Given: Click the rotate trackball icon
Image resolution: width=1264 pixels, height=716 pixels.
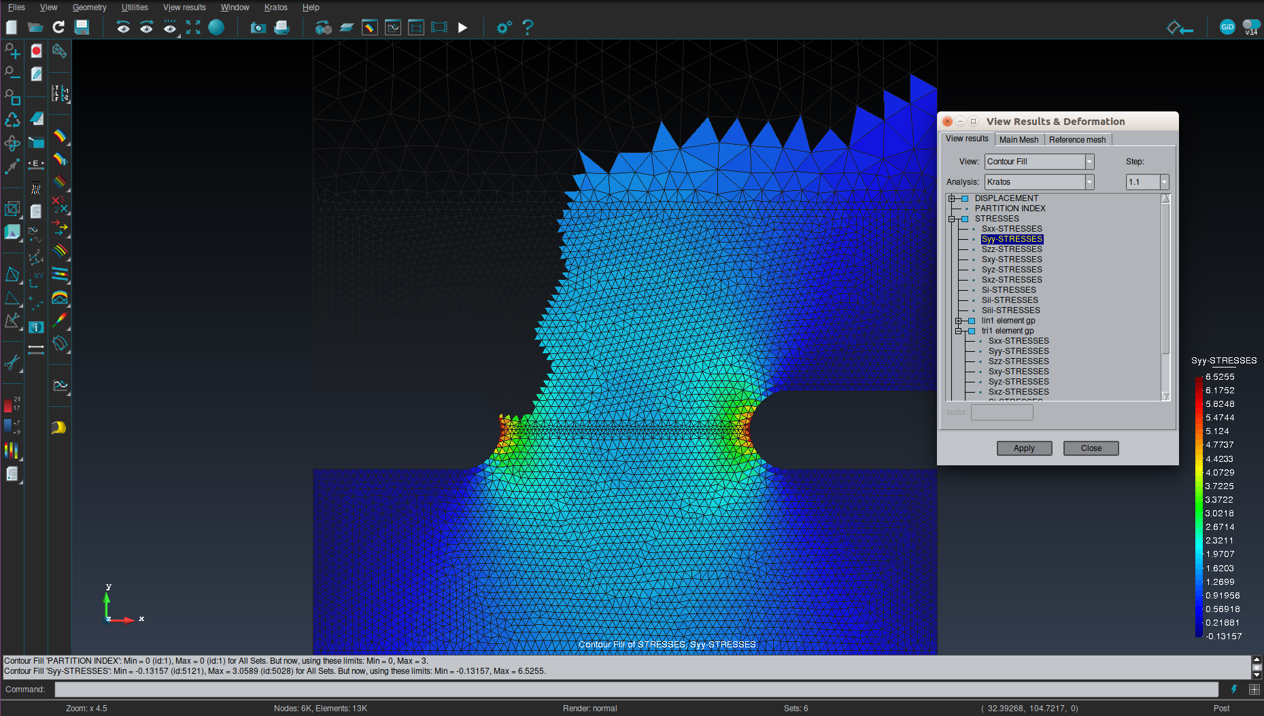Looking at the screenshot, I should (x=12, y=143).
